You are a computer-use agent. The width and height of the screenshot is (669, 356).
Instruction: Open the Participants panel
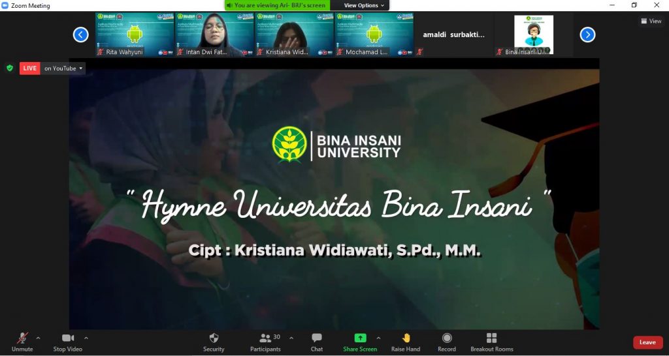[x=265, y=342]
